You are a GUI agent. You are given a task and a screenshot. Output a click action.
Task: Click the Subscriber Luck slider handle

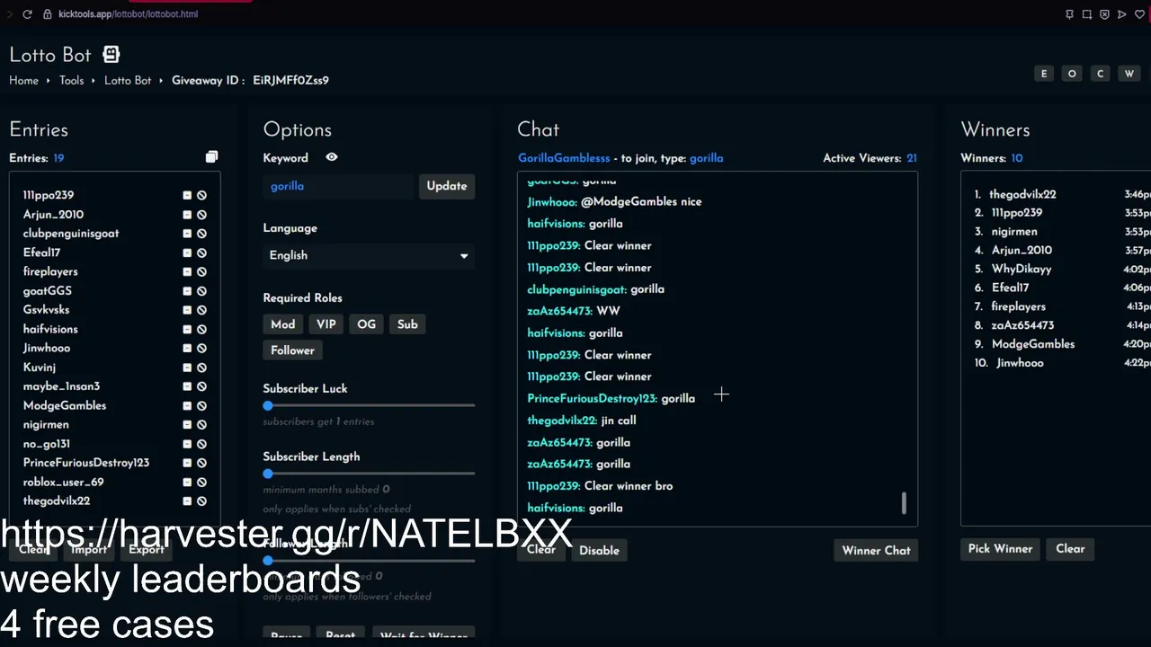point(268,406)
